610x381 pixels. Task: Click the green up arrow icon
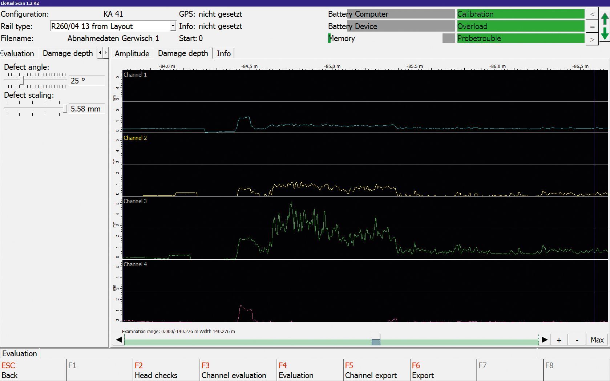[x=605, y=19]
